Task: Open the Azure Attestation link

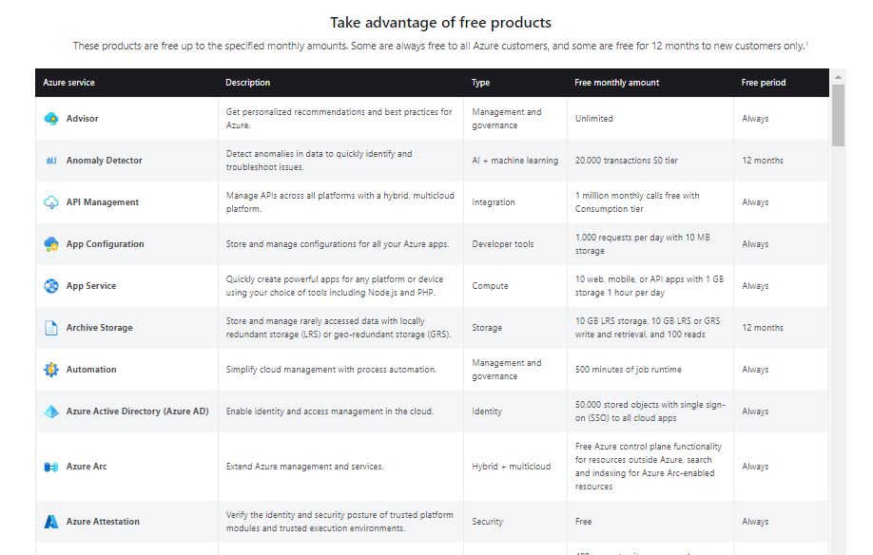Action: tap(103, 522)
